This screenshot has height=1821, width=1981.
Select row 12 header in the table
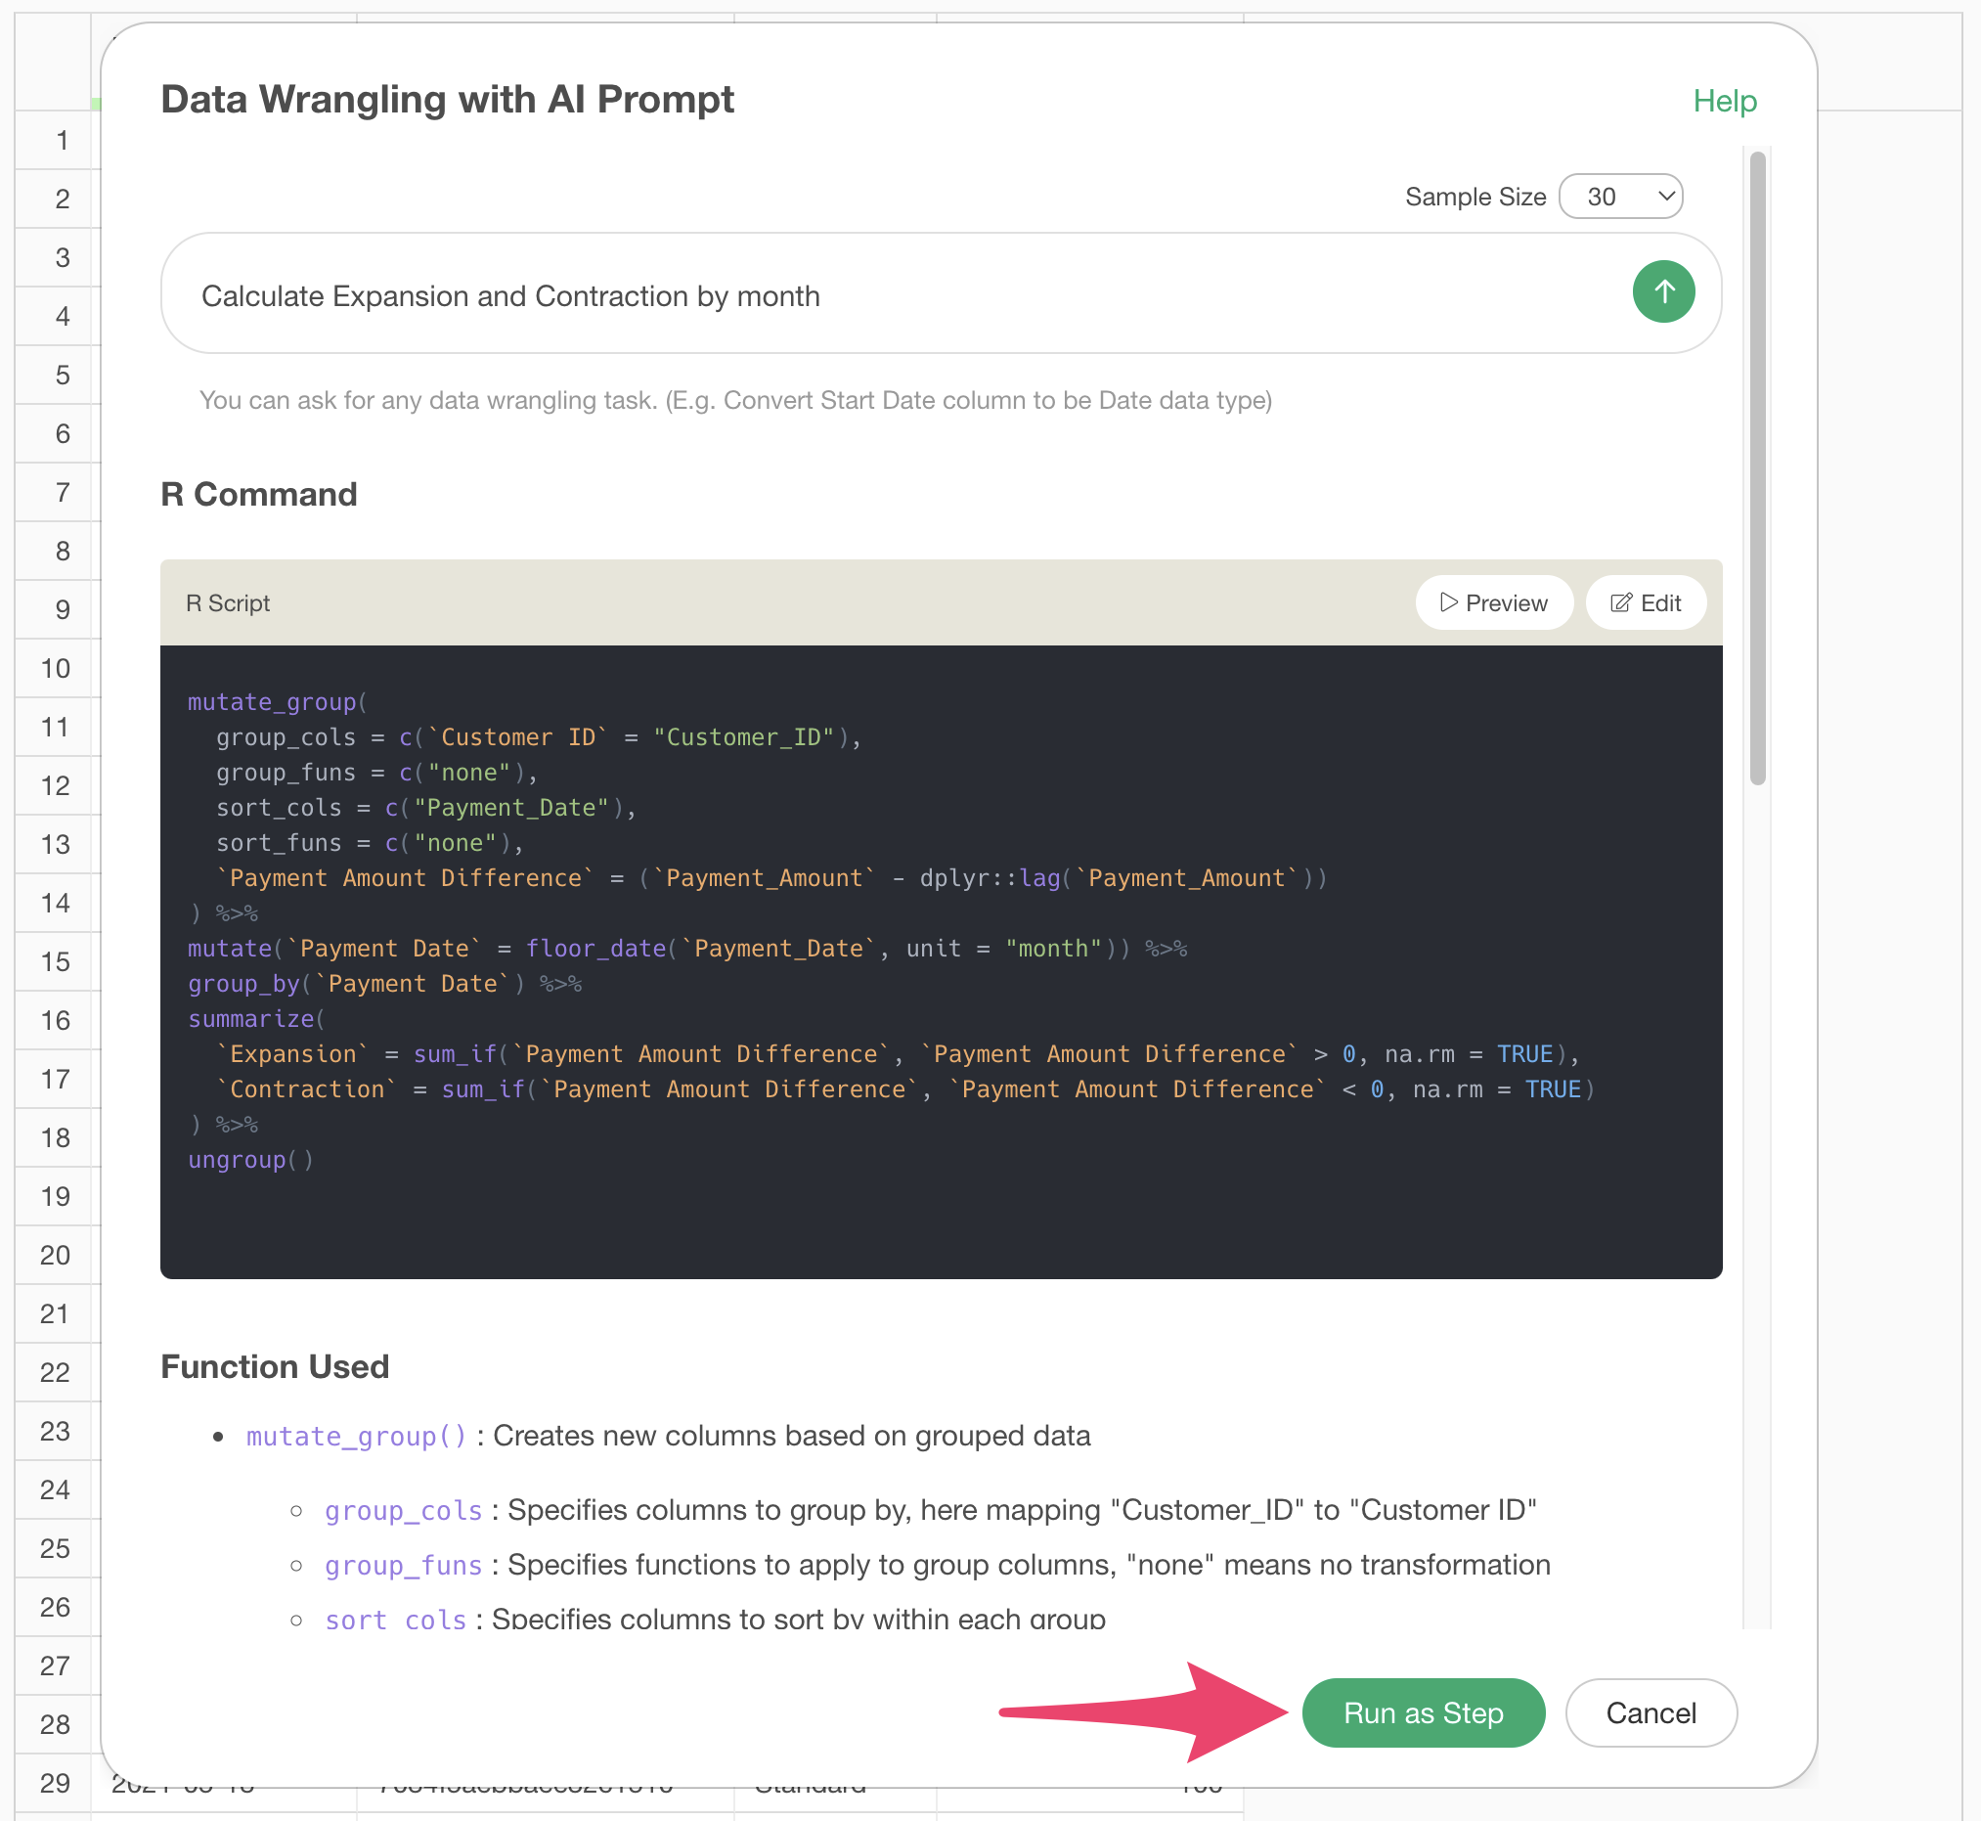(x=55, y=785)
